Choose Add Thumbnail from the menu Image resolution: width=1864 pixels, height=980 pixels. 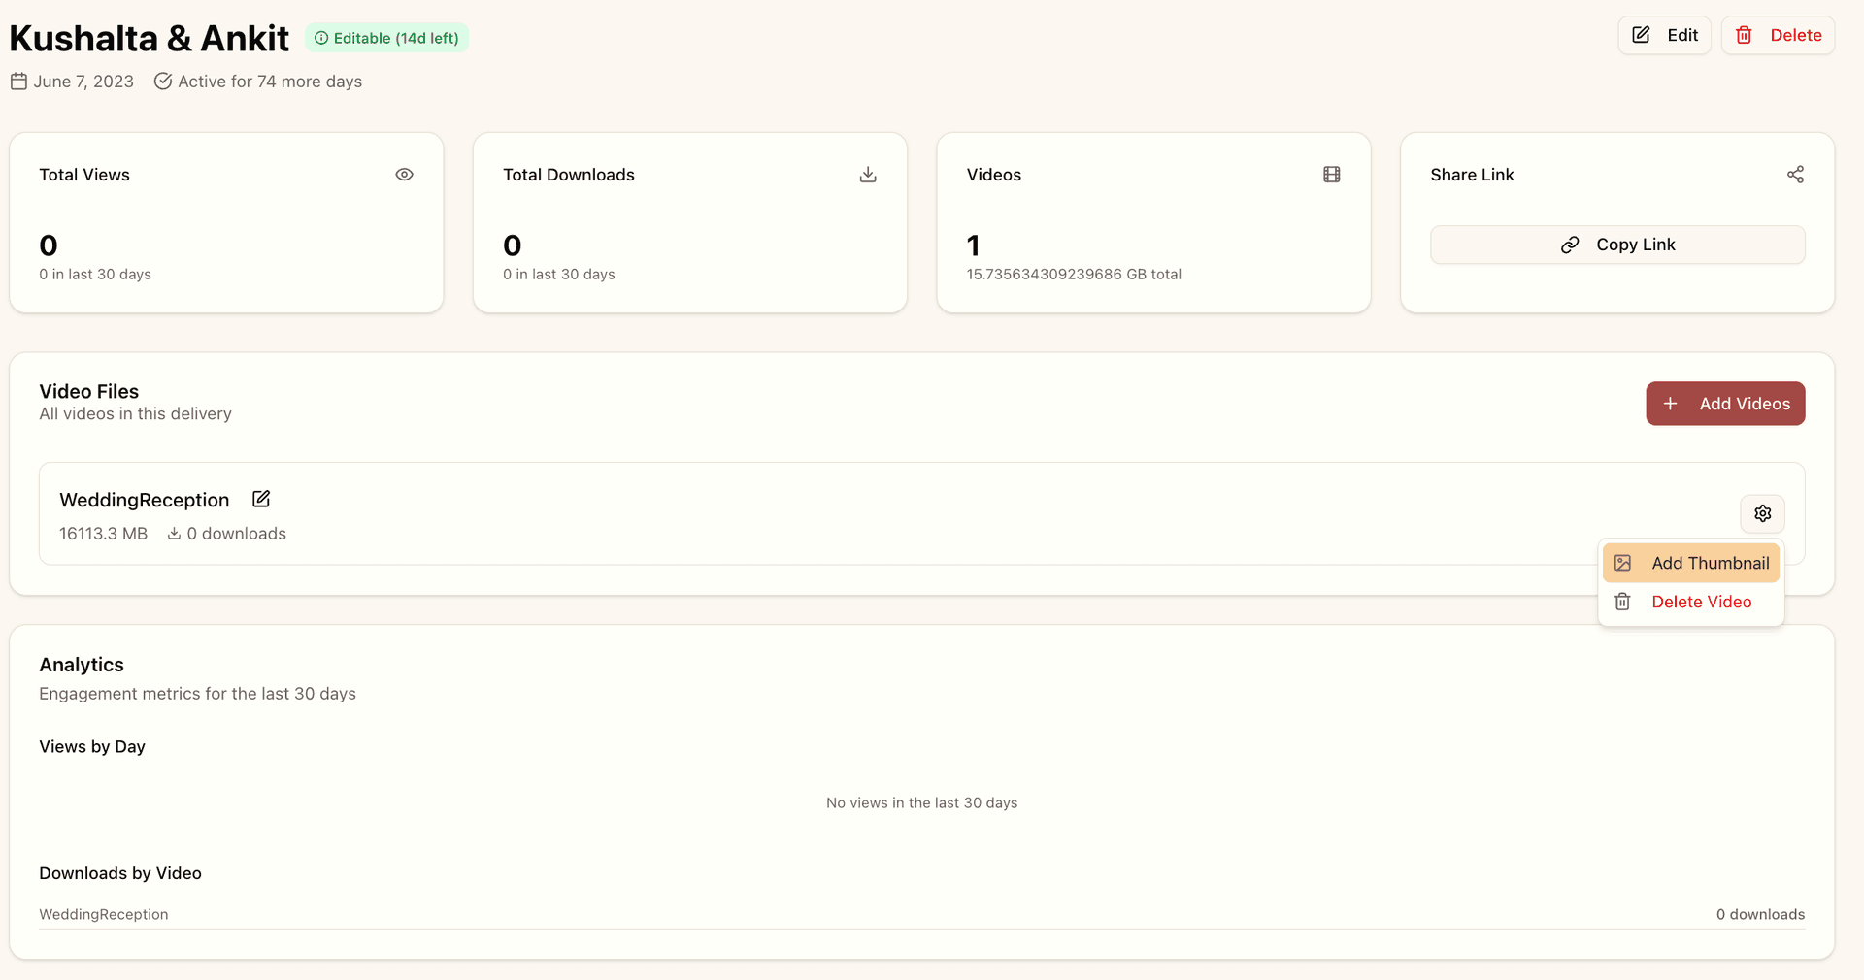point(1690,563)
